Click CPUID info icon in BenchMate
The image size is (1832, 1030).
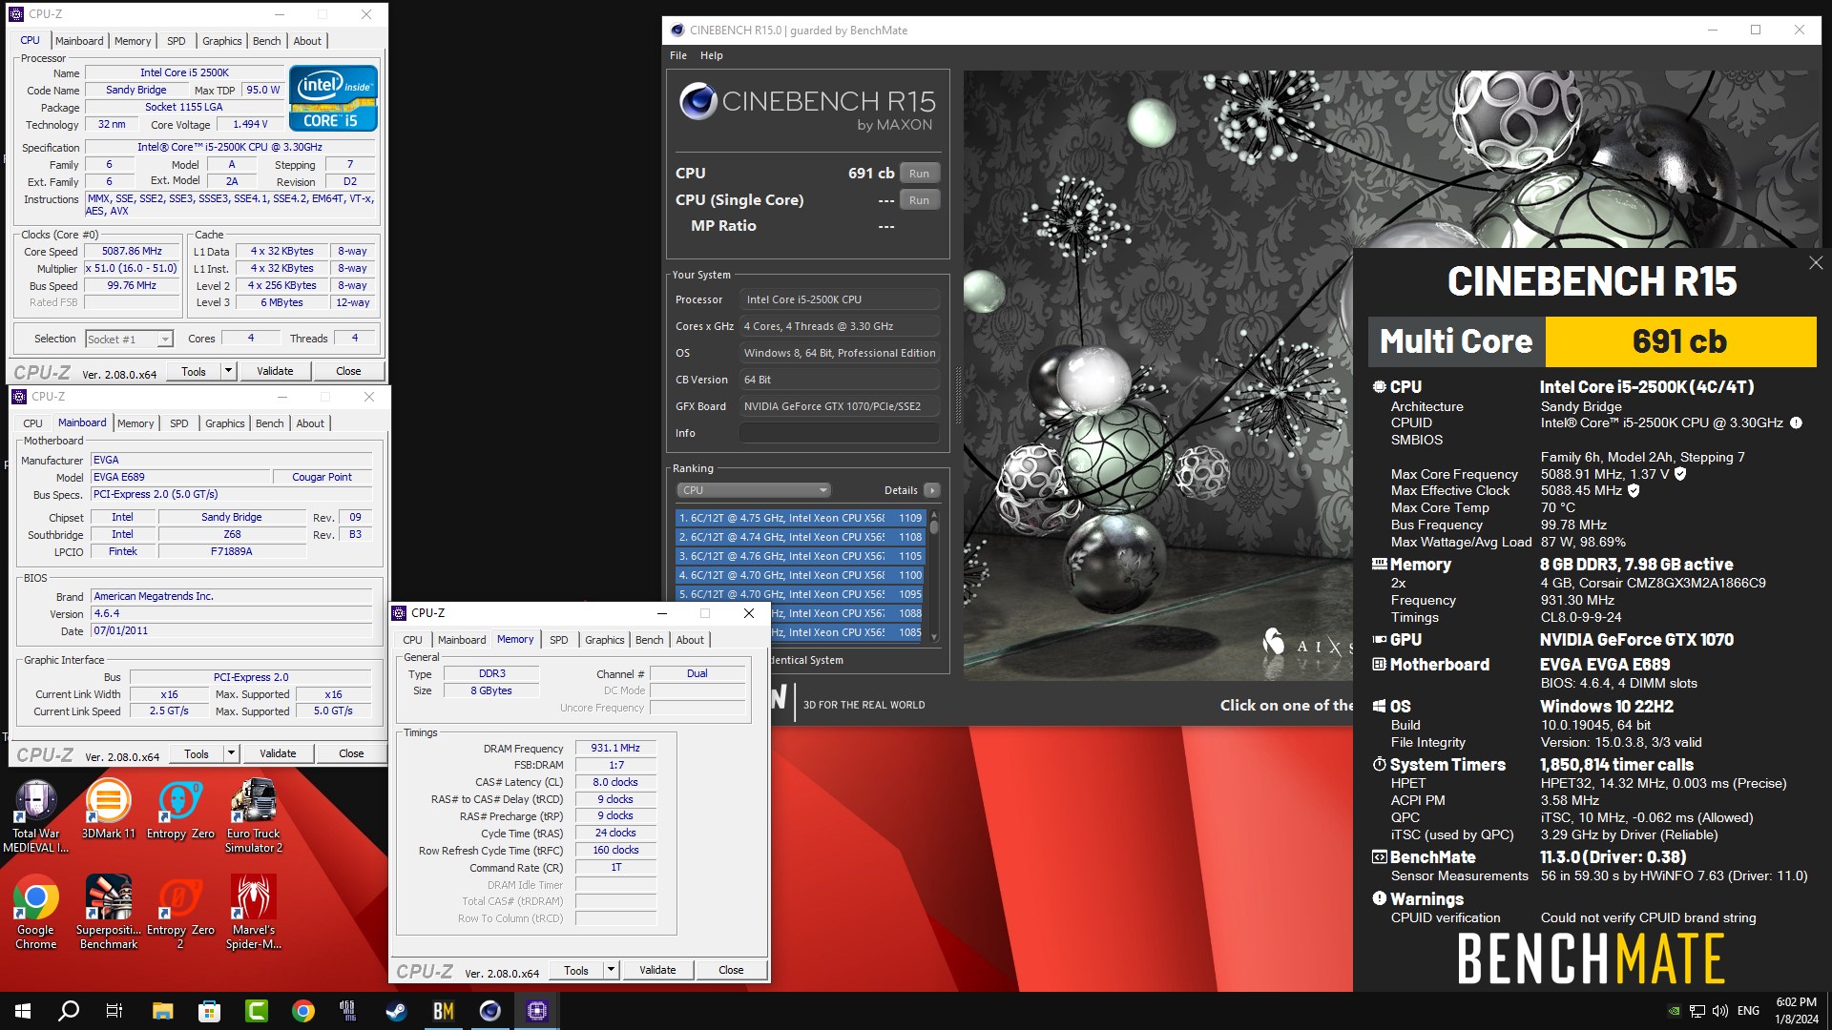tap(1796, 422)
